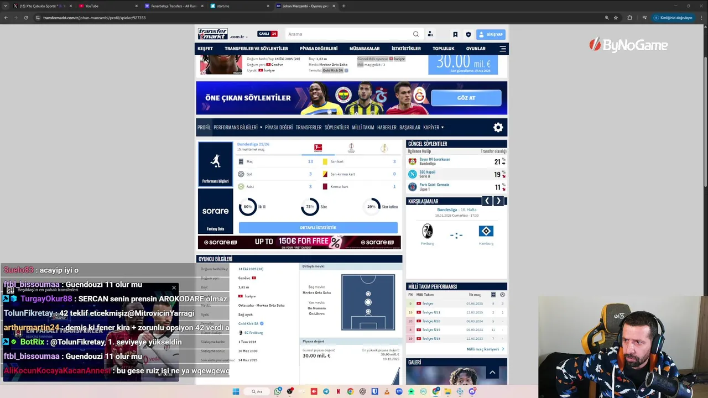Screen dimensions: 708x398
Task: Close the Beşiktaş video overlay
Action: [174, 288]
